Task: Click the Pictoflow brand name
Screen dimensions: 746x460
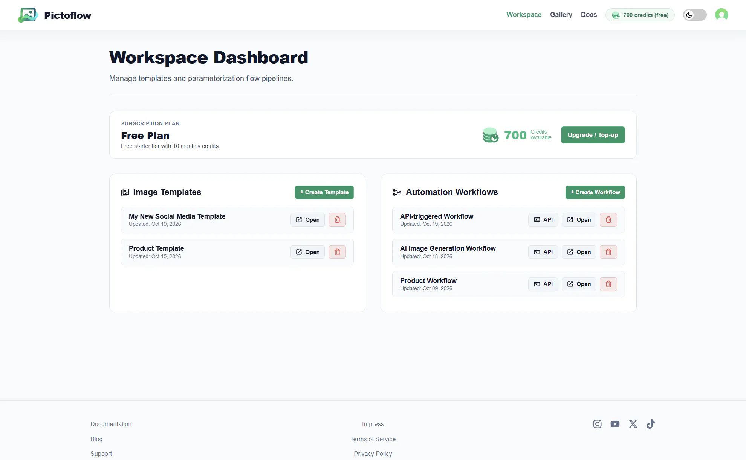Action: [67, 15]
